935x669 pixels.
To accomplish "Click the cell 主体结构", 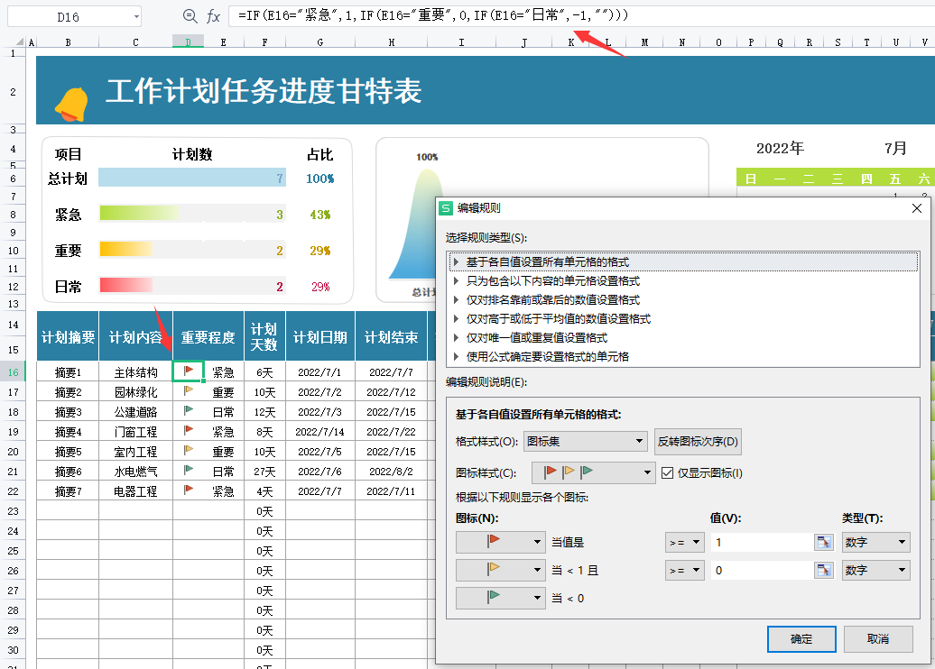I will [136, 372].
